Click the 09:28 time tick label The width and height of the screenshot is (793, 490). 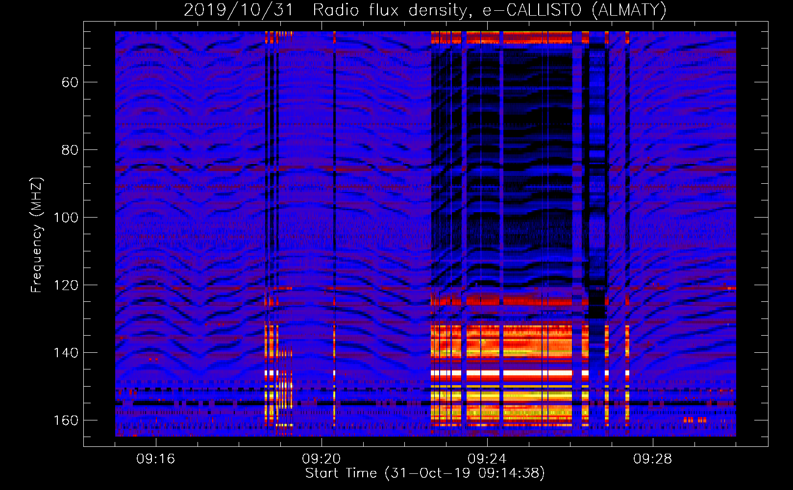[x=653, y=459]
